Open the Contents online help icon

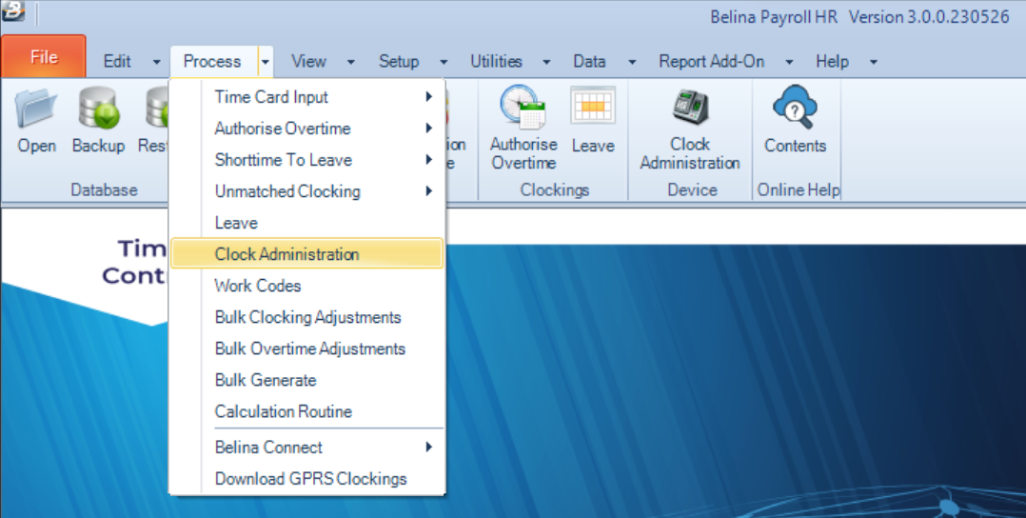coord(795,107)
